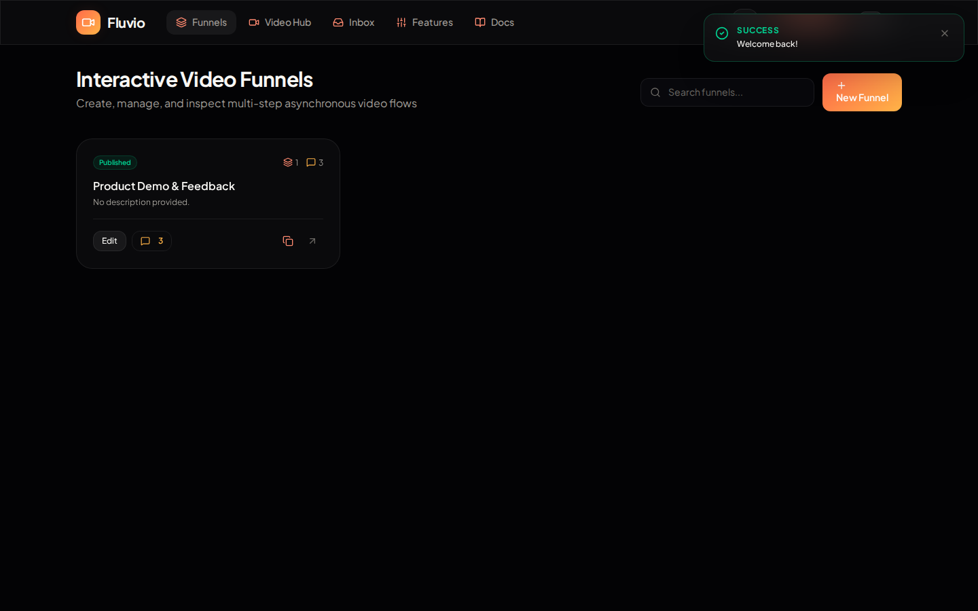The image size is (978, 611).
Task: Open funnel via the external arrow icon
Action: (312, 241)
